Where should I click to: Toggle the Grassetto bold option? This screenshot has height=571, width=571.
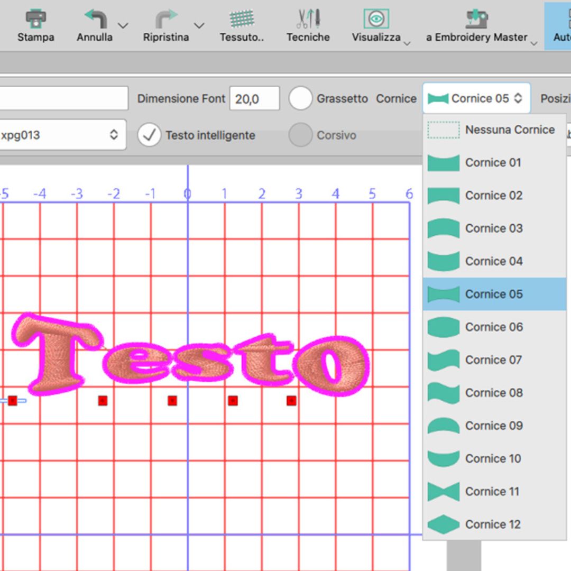coord(300,99)
